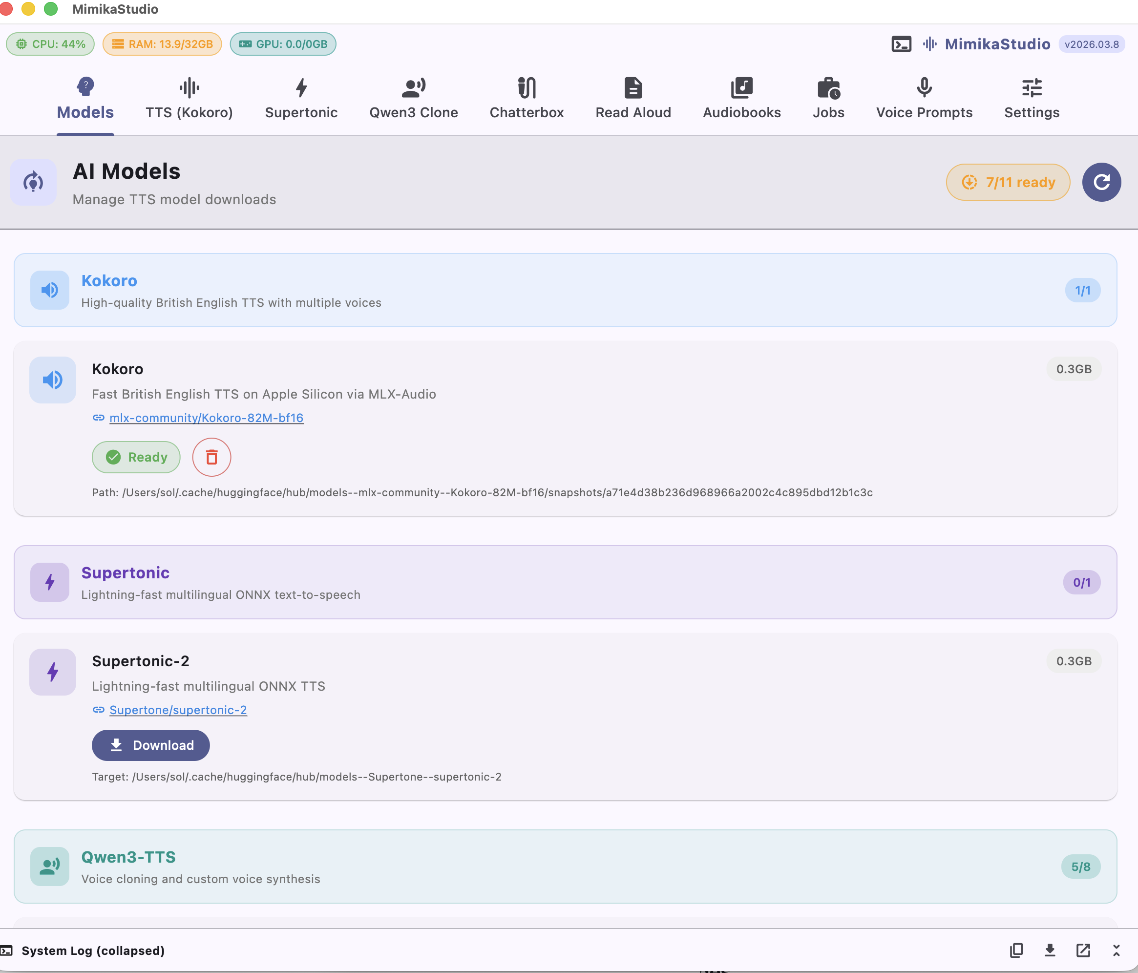Open system log in external window
The width and height of the screenshot is (1138, 973).
click(x=1082, y=950)
